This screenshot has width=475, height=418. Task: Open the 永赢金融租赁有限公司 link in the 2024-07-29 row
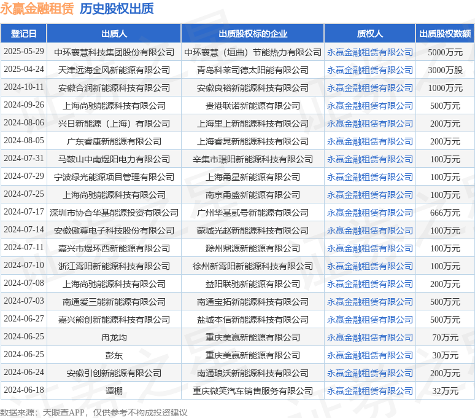pyautogui.click(x=370, y=177)
